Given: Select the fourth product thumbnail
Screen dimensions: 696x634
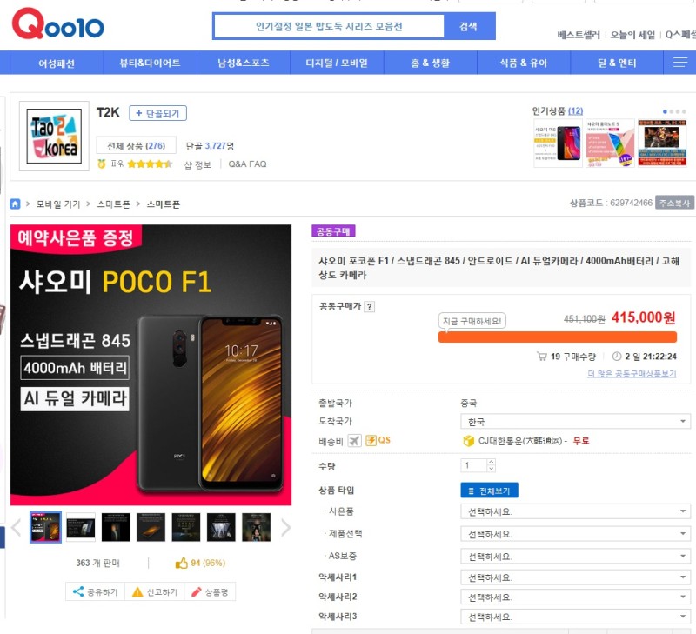Looking at the screenshot, I should point(151,527).
